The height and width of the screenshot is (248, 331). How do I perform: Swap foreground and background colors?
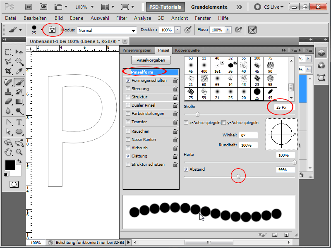tap(19, 161)
